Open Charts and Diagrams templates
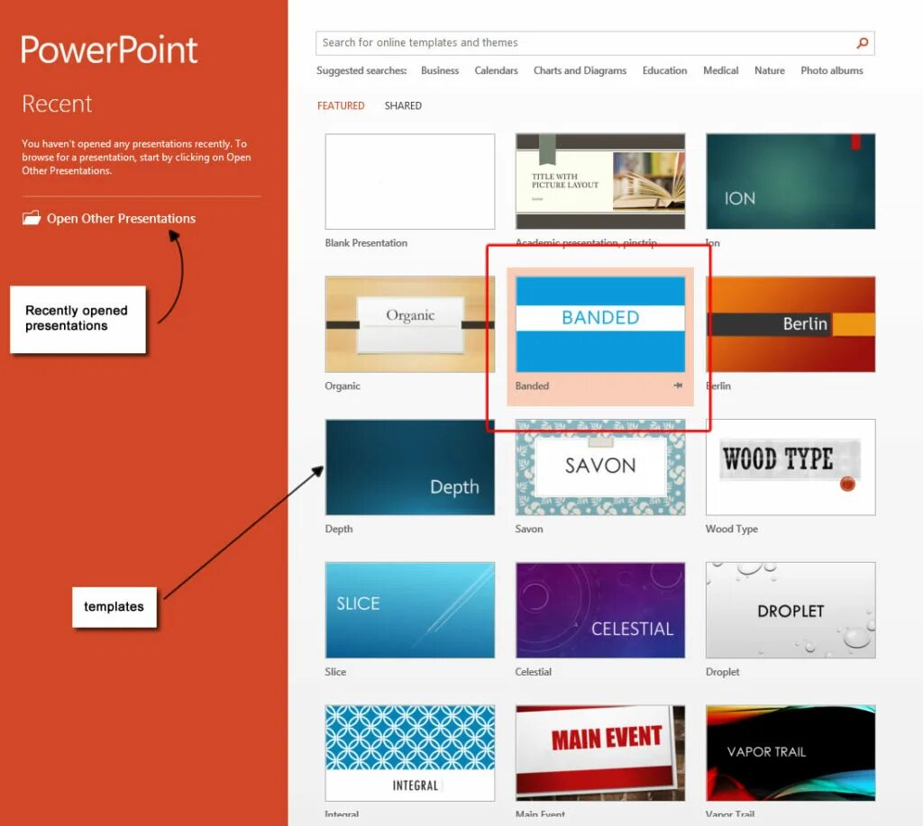Image resolution: width=923 pixels, height=826 pixels. tap(580, 70)
